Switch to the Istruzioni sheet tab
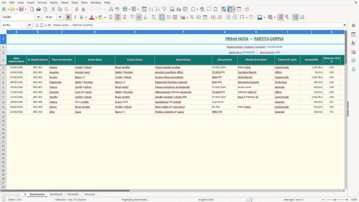The height and width of the screenshot is (202, 359). tap(89, 195)
